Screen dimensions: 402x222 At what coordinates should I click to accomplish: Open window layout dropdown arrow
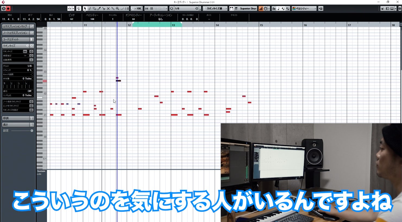395,9
